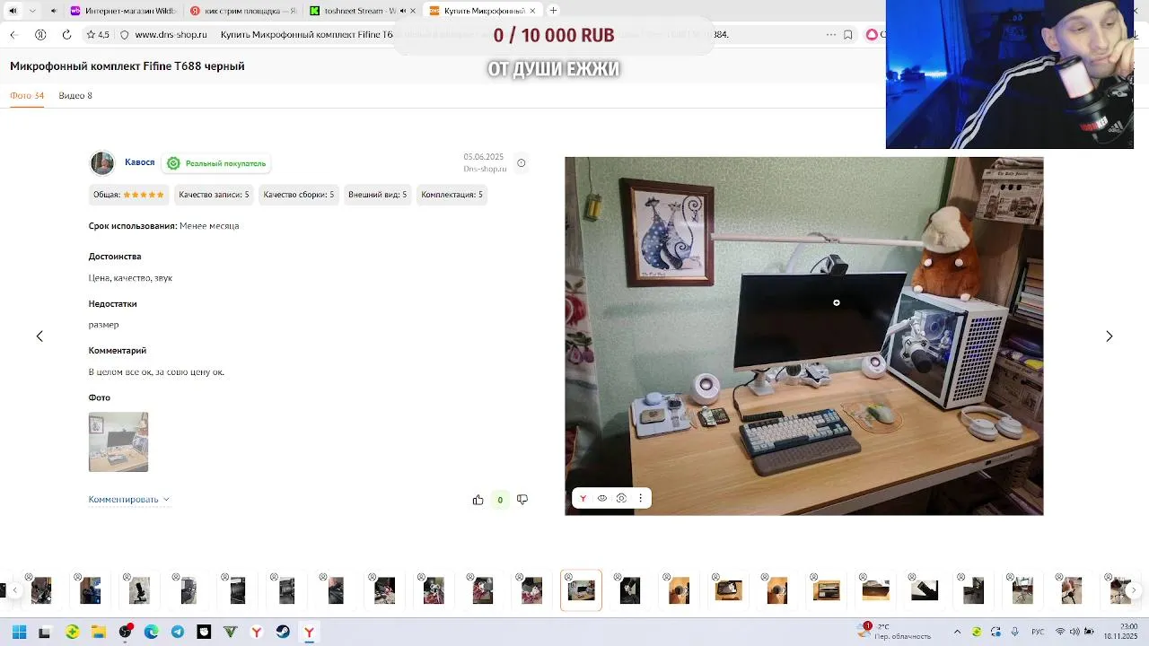Open Telegram from the taskbar

click(178, 633)
